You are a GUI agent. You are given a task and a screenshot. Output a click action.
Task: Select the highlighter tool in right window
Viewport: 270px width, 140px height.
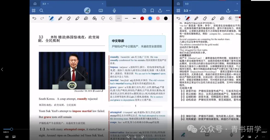213,18
